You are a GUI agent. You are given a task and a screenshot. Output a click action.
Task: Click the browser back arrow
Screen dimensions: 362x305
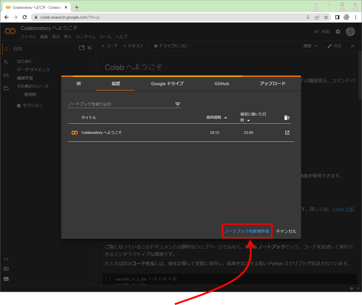(x=6, y=17)
